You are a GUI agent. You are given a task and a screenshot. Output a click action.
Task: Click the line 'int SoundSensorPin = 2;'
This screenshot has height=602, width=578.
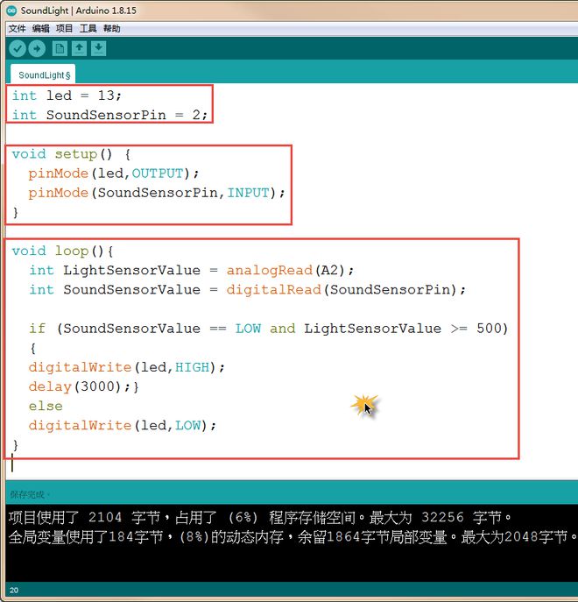[109, 115]
